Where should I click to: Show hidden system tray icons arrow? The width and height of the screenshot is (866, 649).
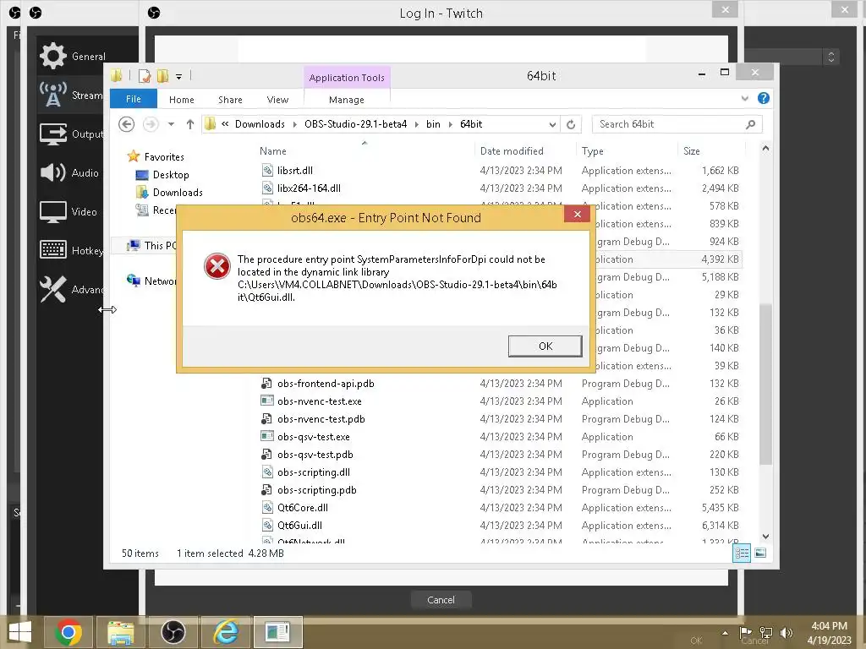pos(725,633)
